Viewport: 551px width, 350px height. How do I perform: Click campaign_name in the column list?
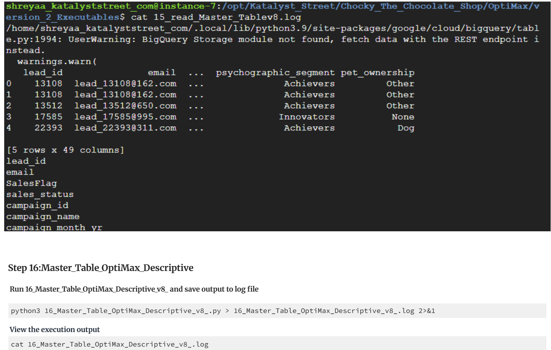point(43,216)
